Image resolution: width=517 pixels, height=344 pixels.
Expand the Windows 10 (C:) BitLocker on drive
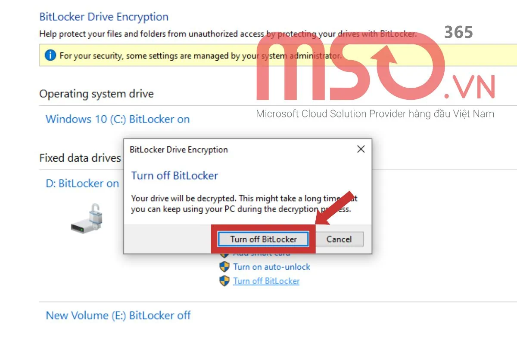pos(118,119)
